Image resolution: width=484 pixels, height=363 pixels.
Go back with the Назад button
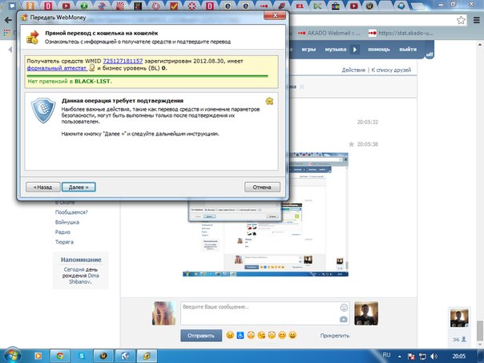(43, 187)
